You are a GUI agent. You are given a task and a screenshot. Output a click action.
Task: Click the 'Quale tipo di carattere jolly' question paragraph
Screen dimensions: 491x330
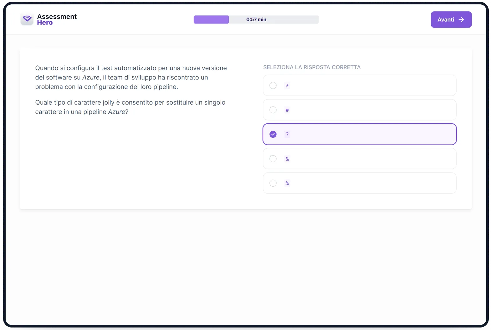pos(130,107)
